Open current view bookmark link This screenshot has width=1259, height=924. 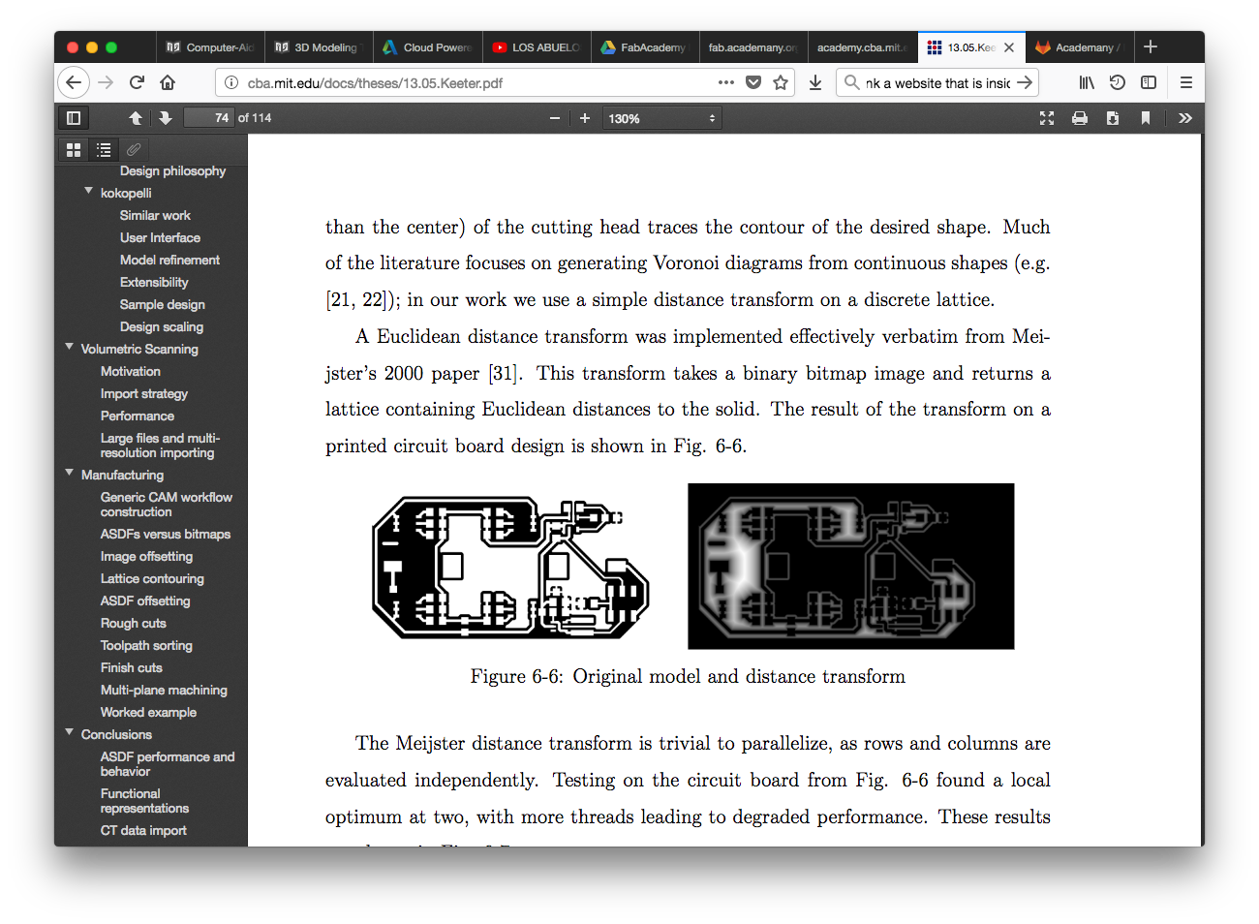pyautogui.click(x=1146, y=118)
